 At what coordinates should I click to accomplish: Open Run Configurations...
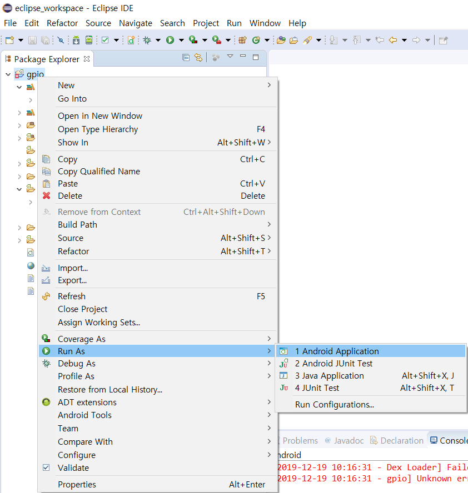(x=371, y=405)
